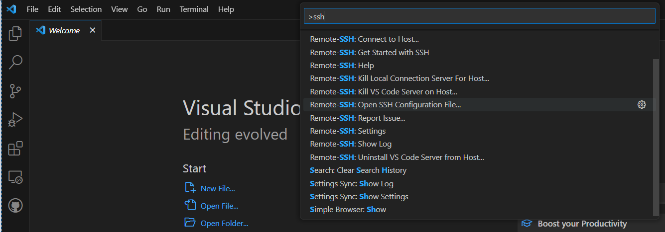Open the Remote Explorer view

15,177
